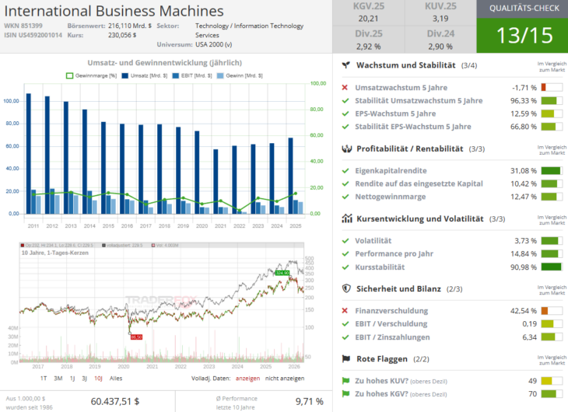
Task: Click the laurel icon beside Profitabilität / Rentabilität
Action: [x=347, y=148]
